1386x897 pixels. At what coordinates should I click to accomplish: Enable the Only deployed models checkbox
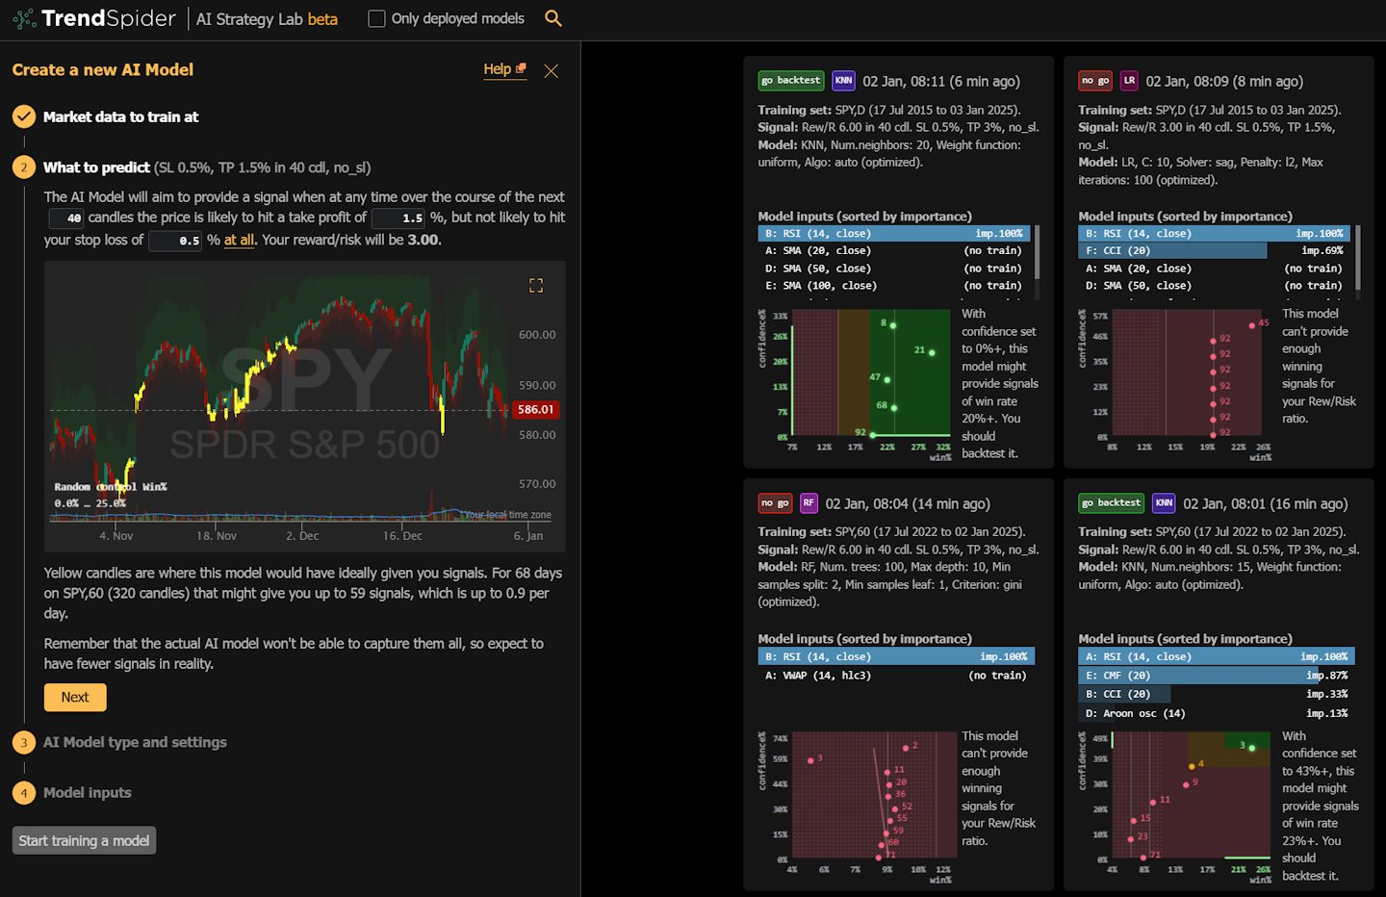[x=374, y=17]
